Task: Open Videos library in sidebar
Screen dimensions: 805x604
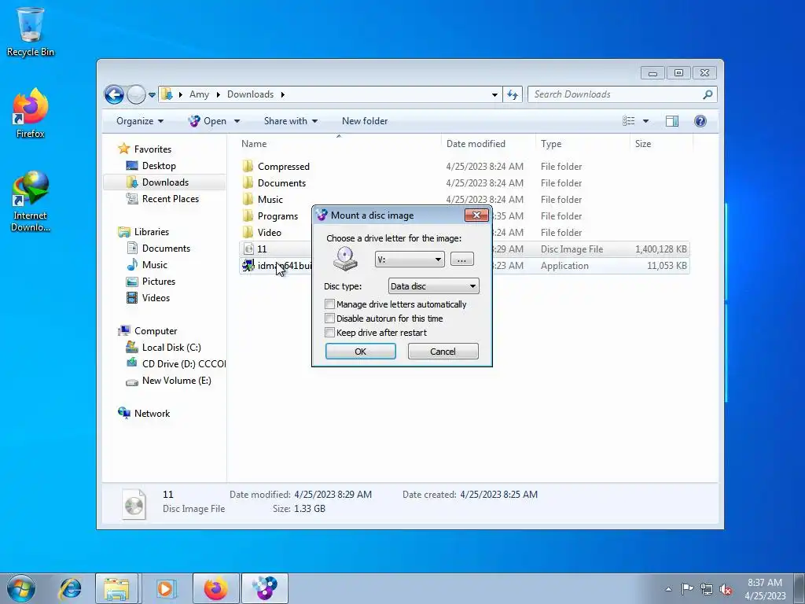Action: pos(156,298)
